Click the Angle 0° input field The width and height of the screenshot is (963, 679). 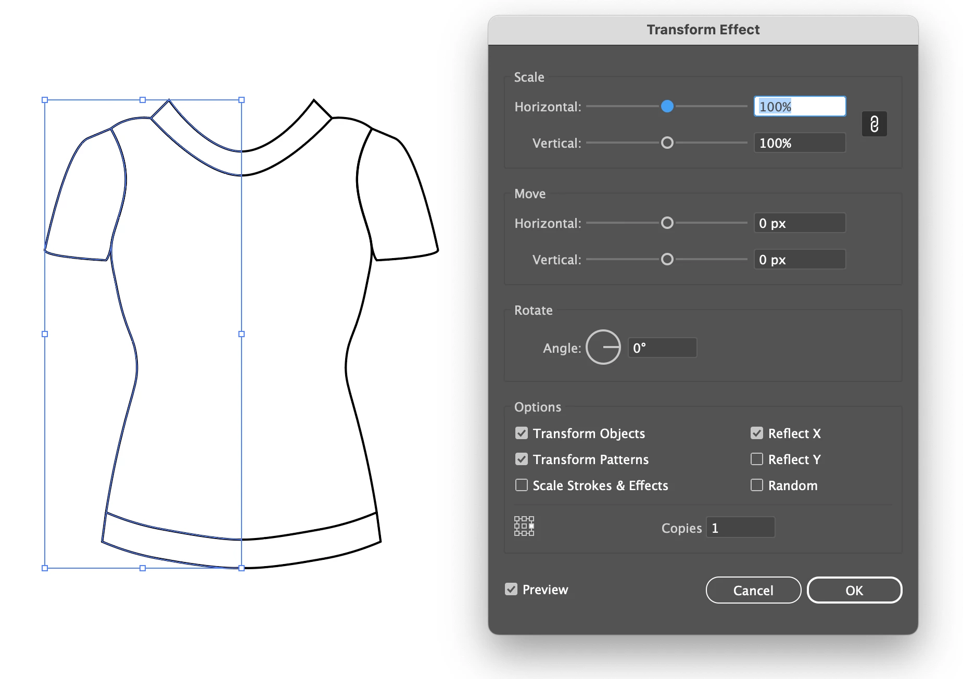point(662,348)
